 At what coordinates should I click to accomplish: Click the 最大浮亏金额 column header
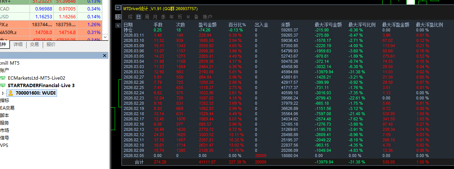click(x=328, y=25)
